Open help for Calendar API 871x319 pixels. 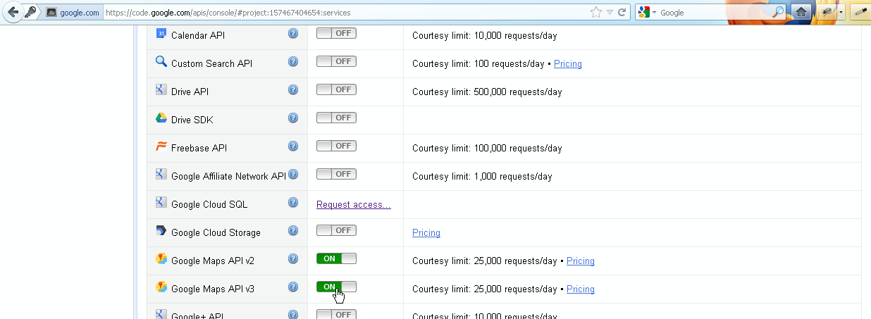(293, 33)
